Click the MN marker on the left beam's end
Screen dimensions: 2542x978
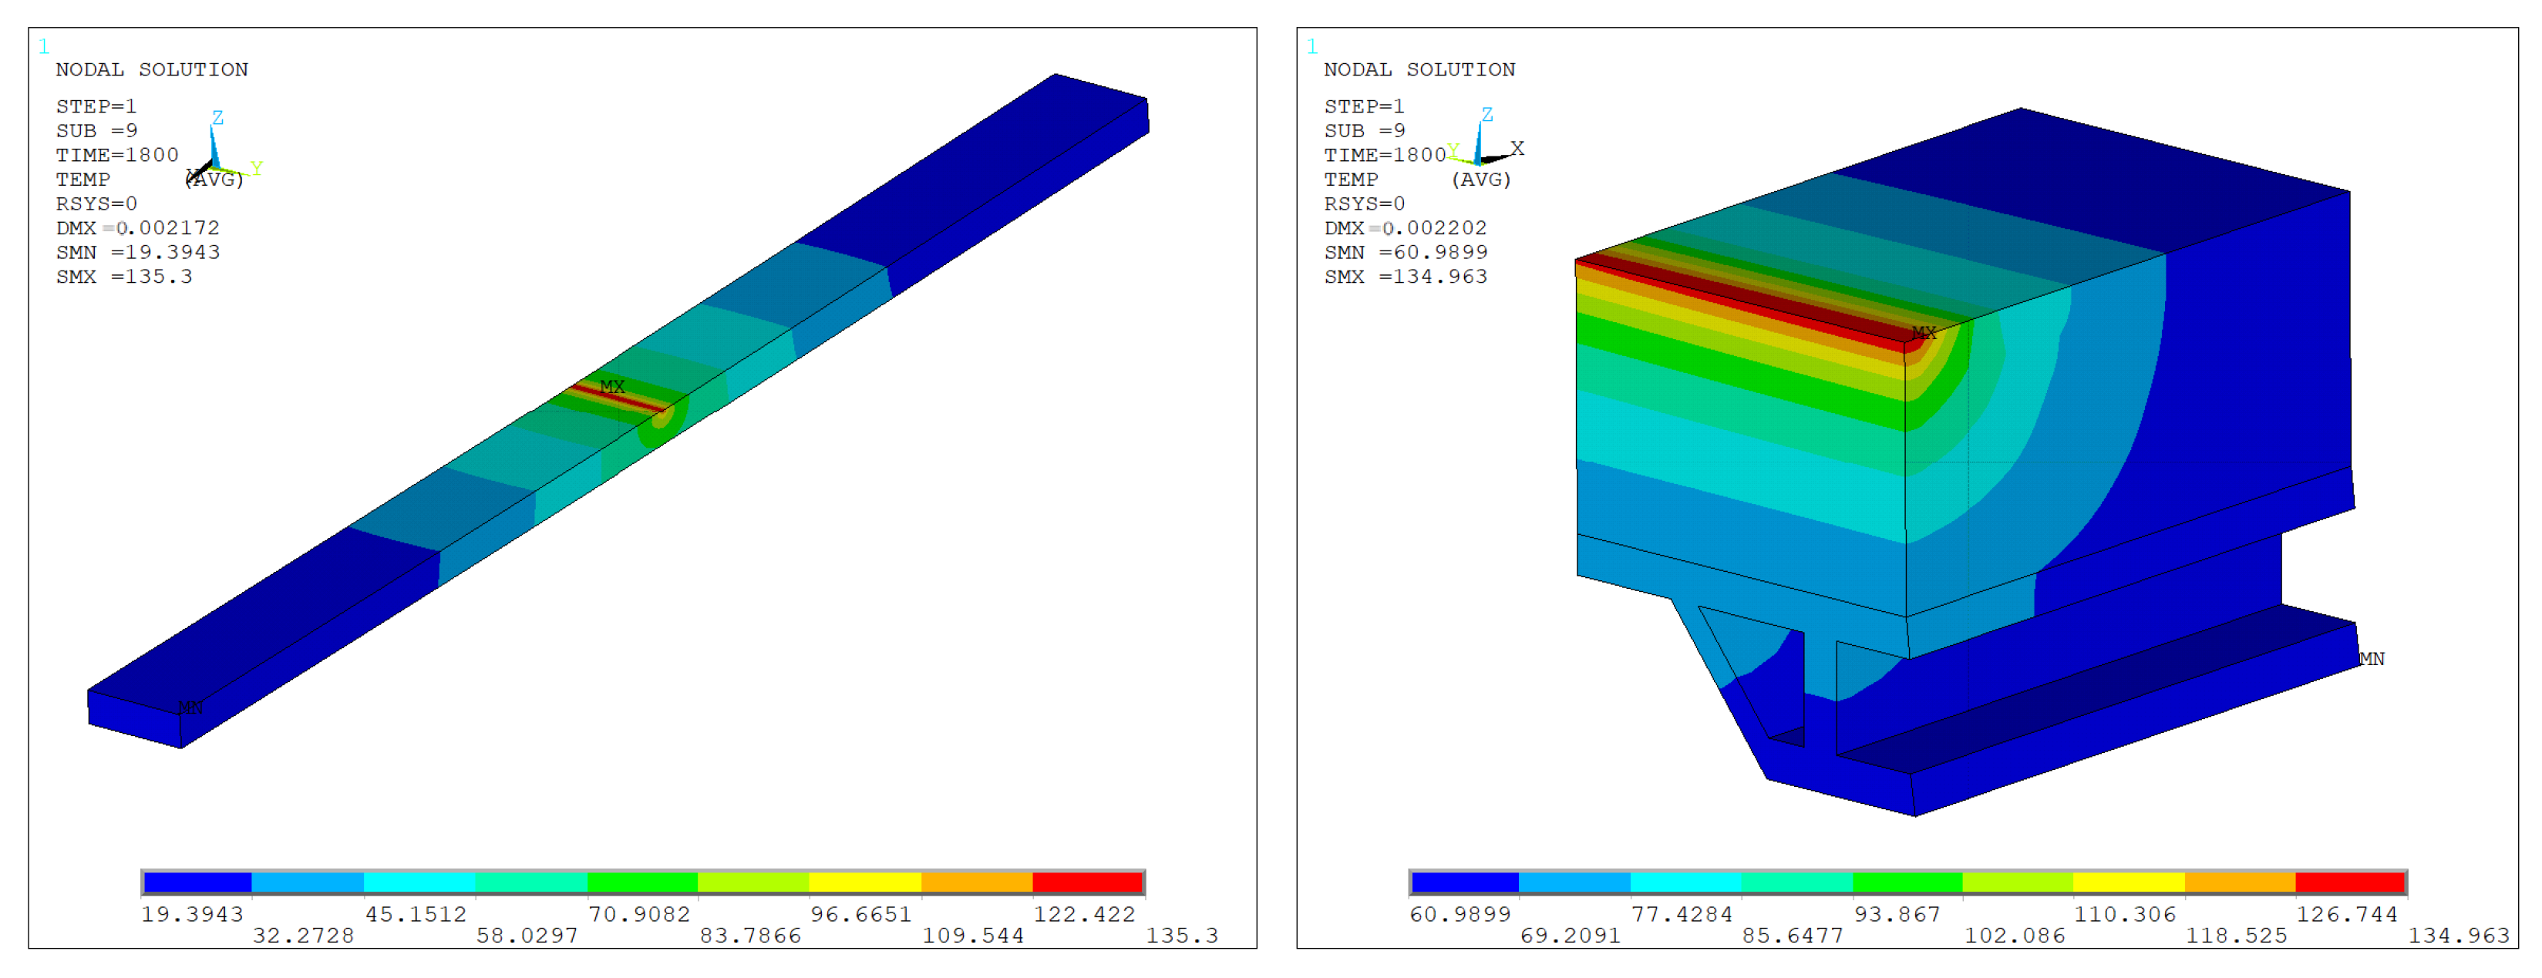190,707
